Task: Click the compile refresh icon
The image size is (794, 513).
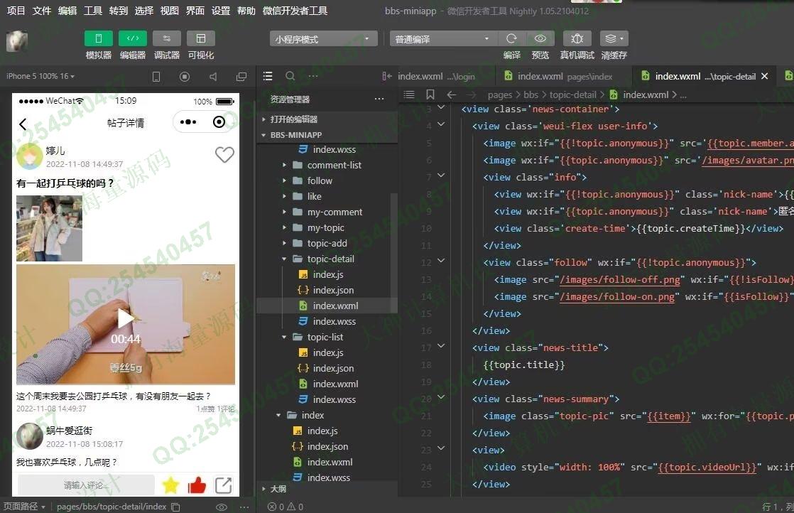Action: tap(511, 38)
